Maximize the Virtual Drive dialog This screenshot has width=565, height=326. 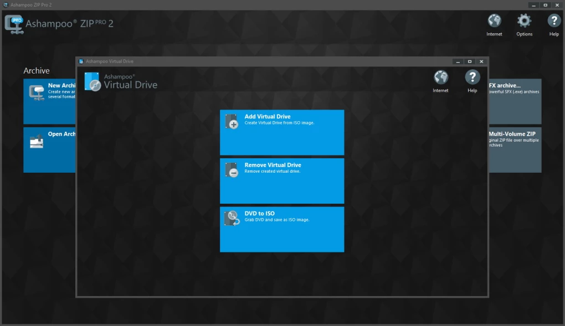[x=469, y=61]
